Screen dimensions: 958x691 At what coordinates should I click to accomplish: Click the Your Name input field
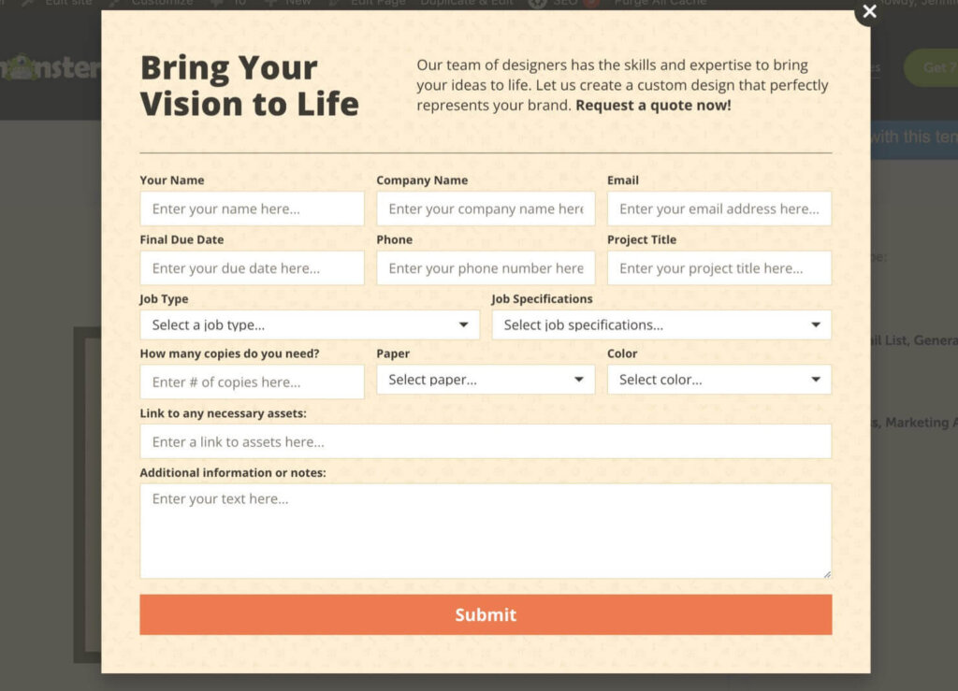(x=252, y=208)
